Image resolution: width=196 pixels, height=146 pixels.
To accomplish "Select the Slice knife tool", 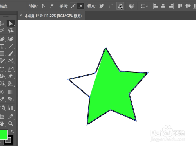I will click(x=11, y=116).
